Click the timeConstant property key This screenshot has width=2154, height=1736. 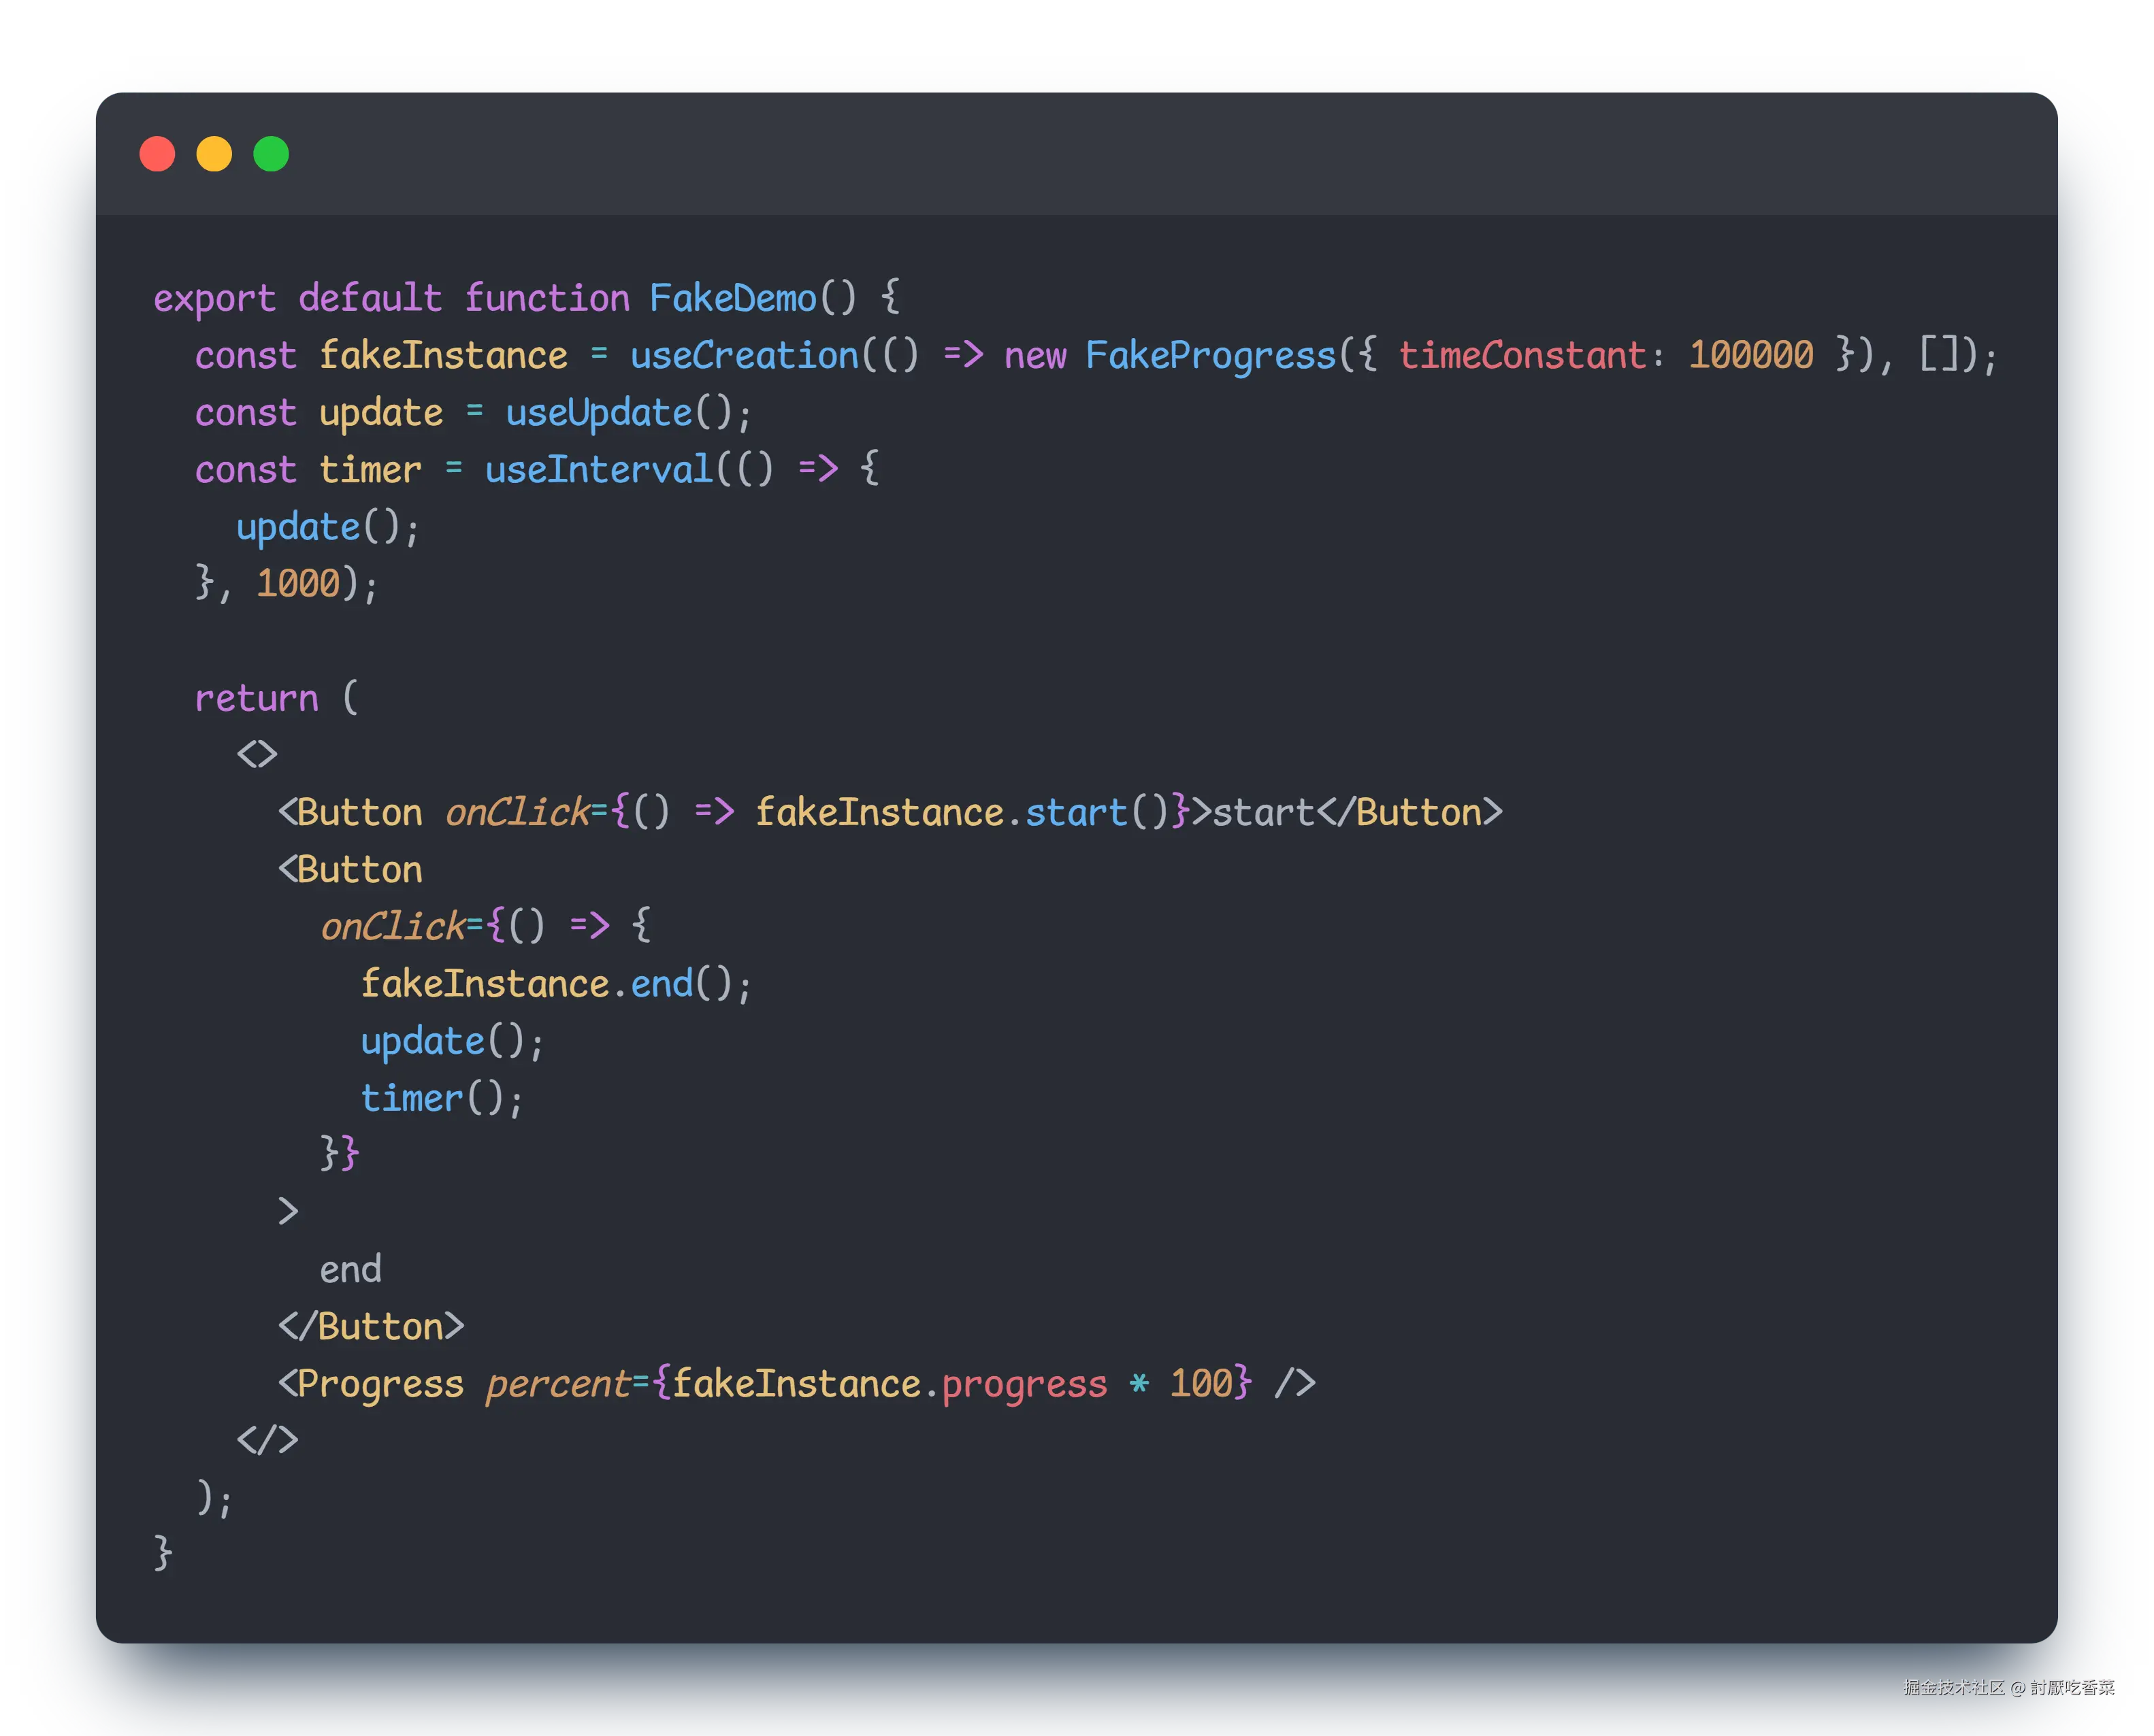1522,355
